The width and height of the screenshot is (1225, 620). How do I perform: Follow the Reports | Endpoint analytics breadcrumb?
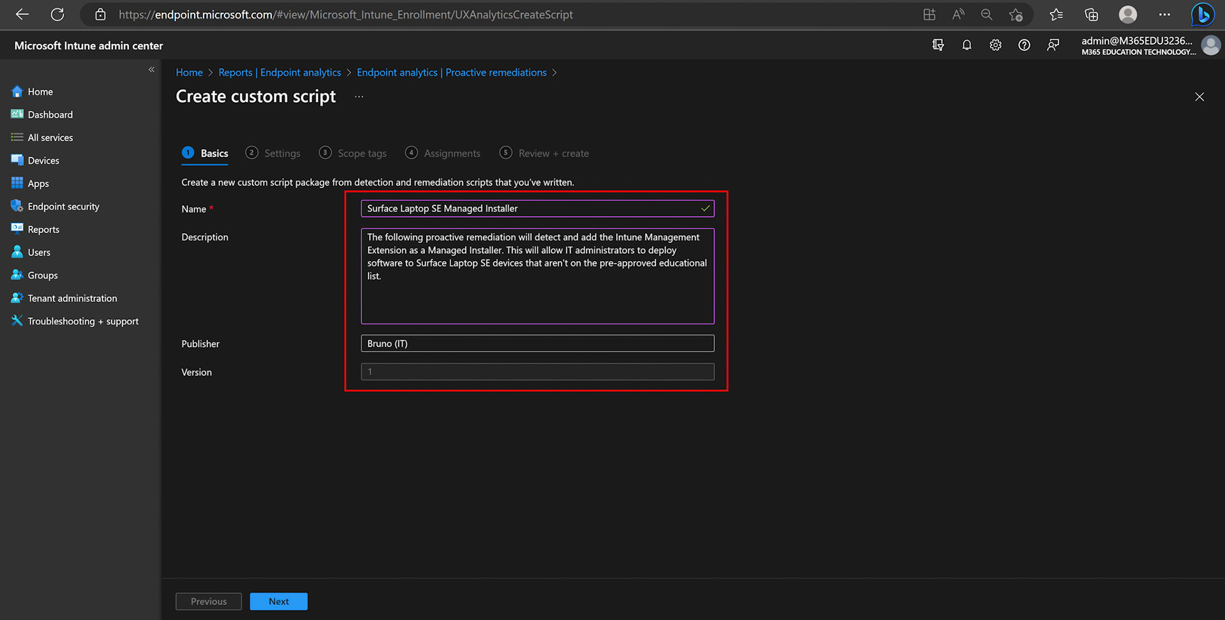pos(279,73)
